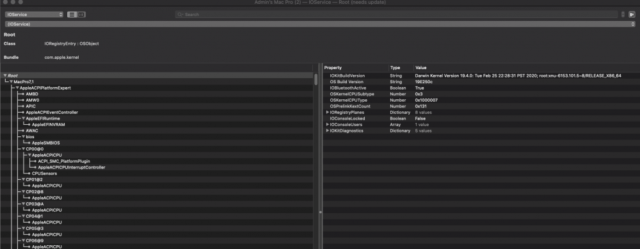Select AppleACPICPU under CP01@2
The width and height of the screenshot is (640, 249).
point(47,186)
